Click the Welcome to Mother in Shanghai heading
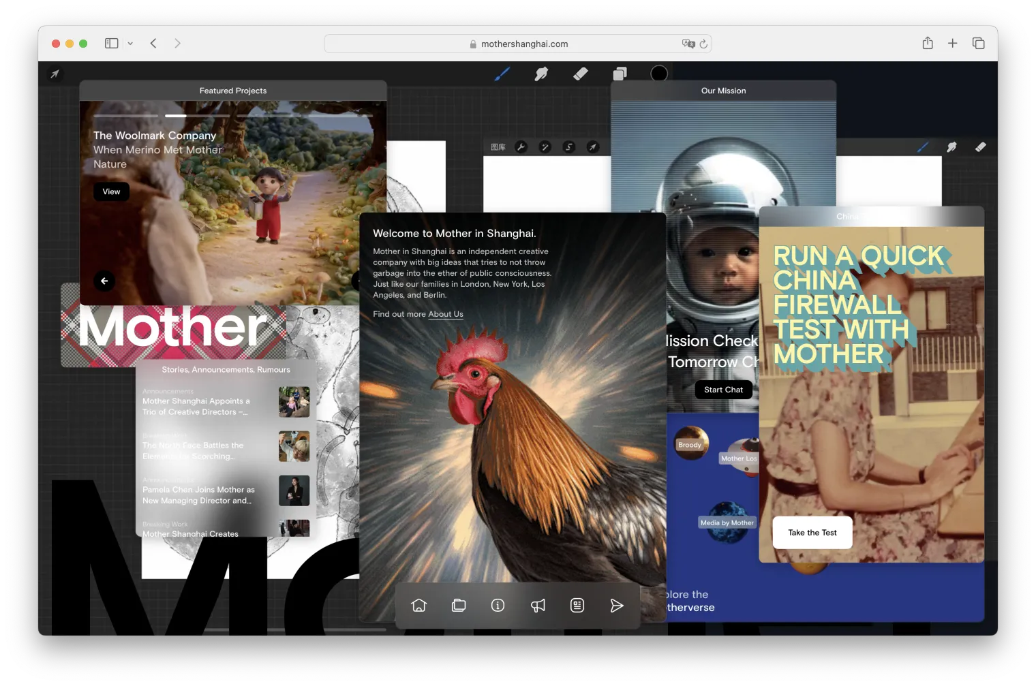Screen dimensions: 1036x686 click(x=455, y=233)
